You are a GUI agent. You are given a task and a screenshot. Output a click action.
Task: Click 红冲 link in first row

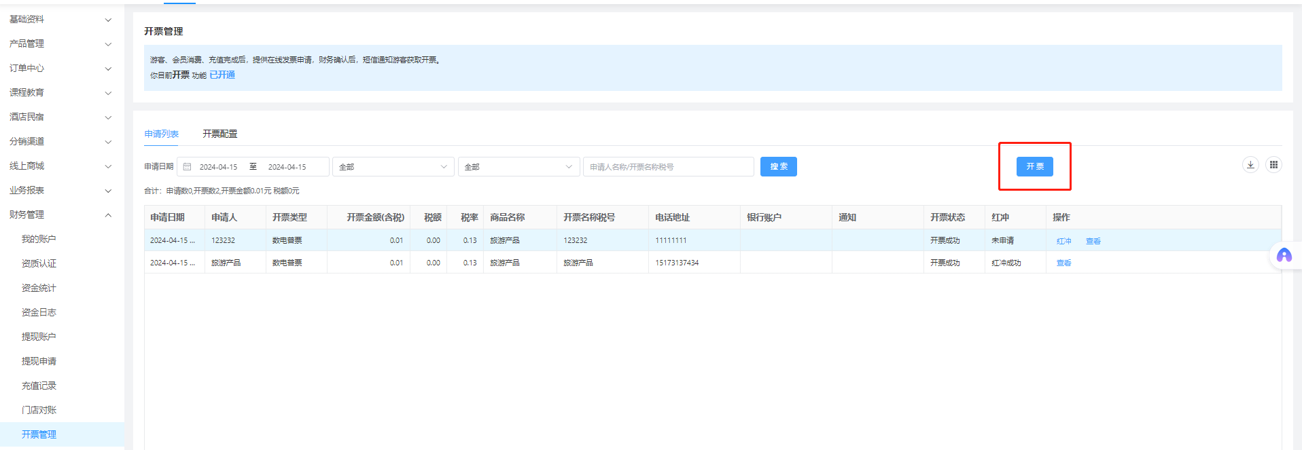1063,242
